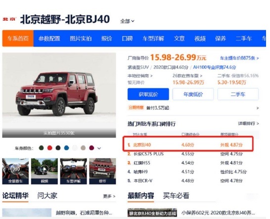Open 实拍图片3530张 gallery bar

coord(59,133)
